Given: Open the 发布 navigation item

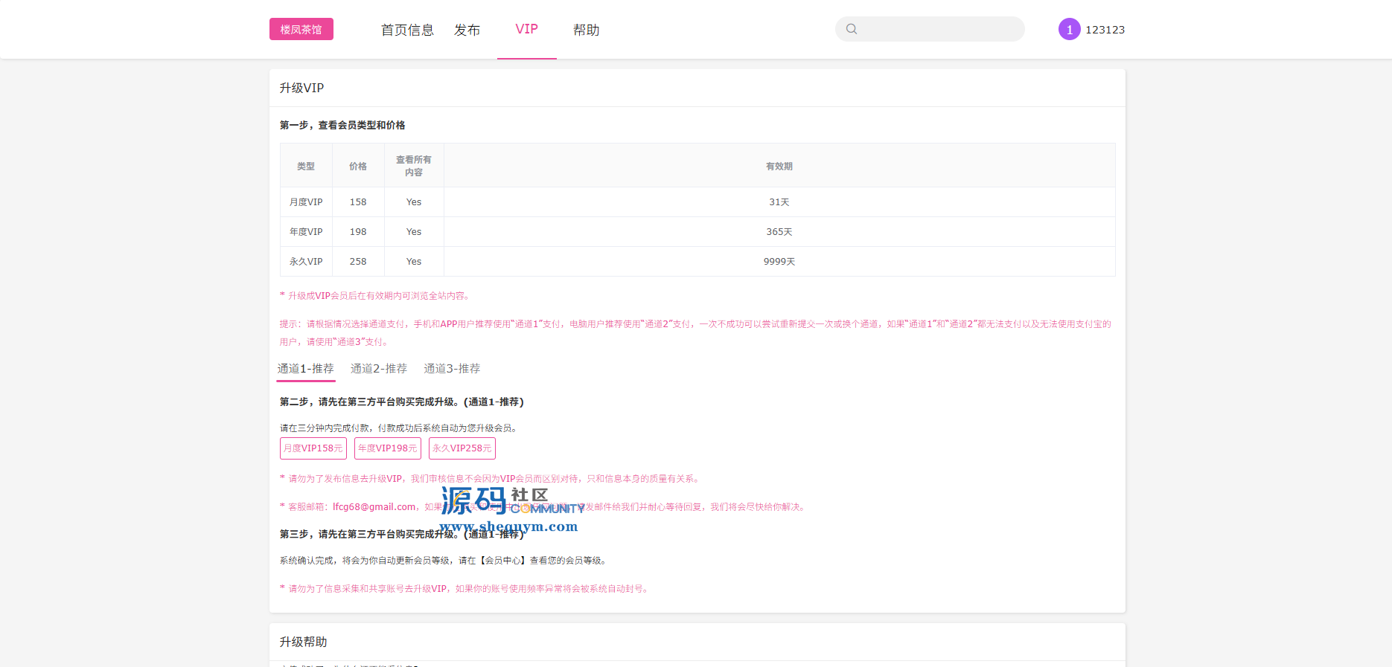Looking at the screenshot, I should coord(467,30).
